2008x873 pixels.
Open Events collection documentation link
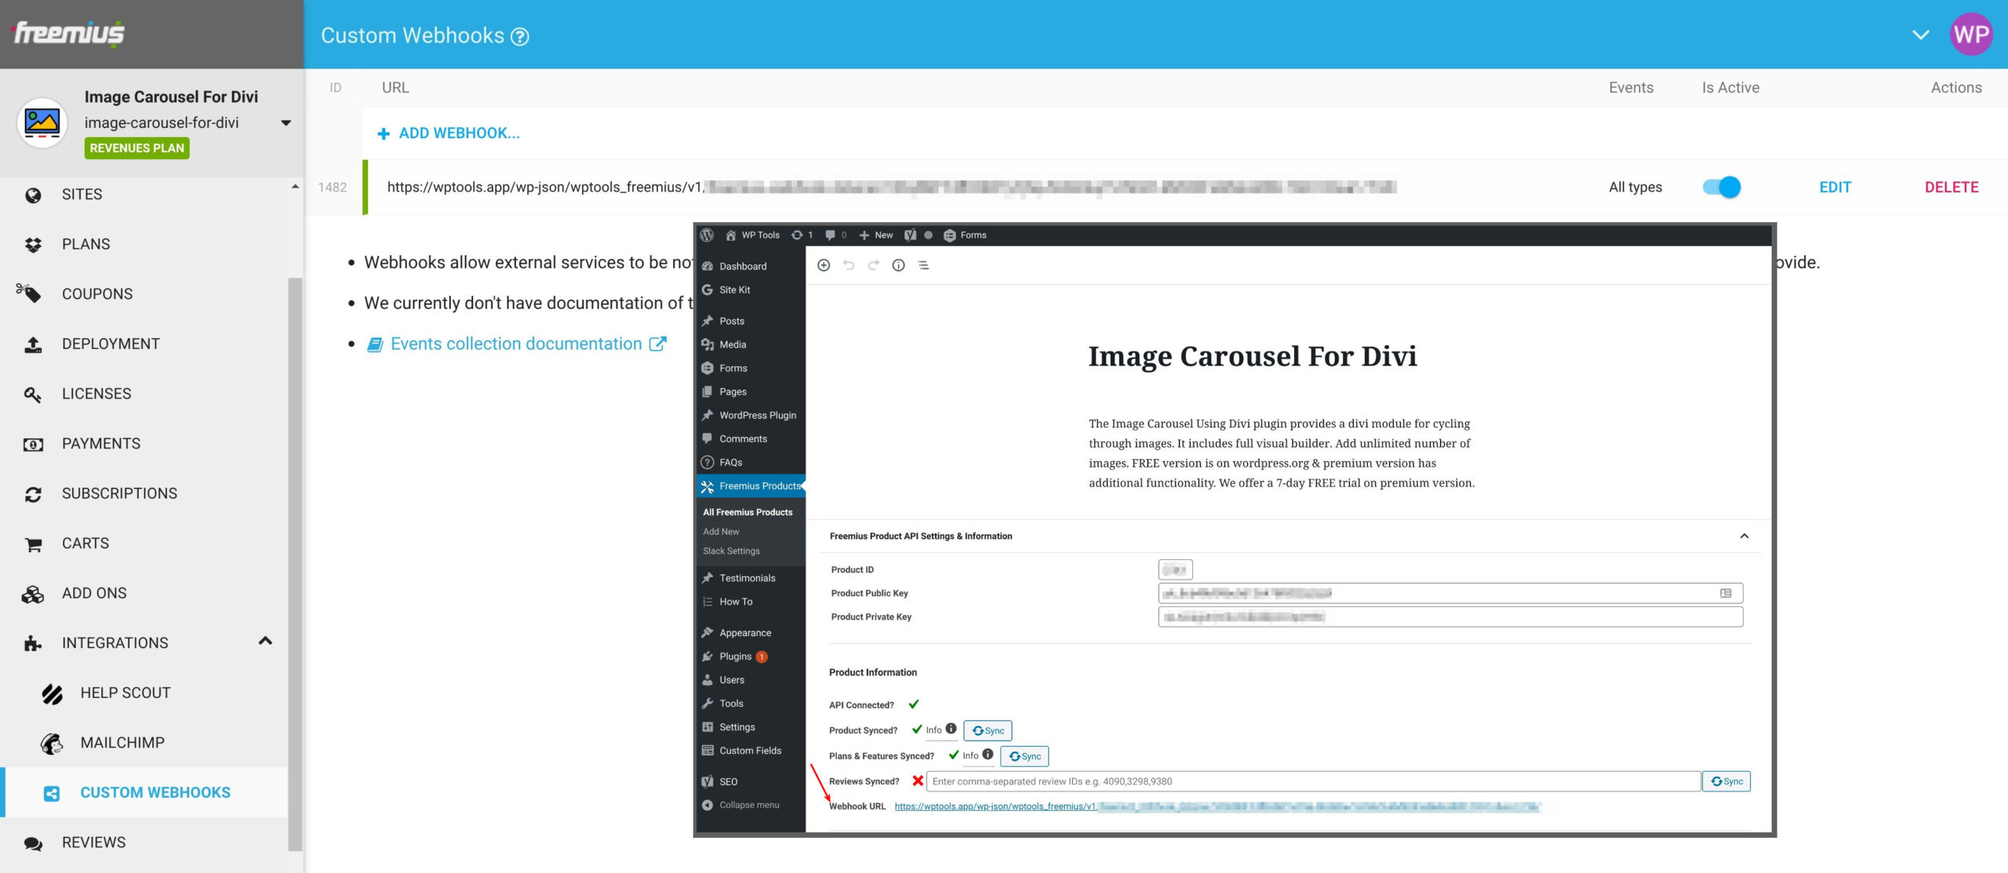(516, 344)
